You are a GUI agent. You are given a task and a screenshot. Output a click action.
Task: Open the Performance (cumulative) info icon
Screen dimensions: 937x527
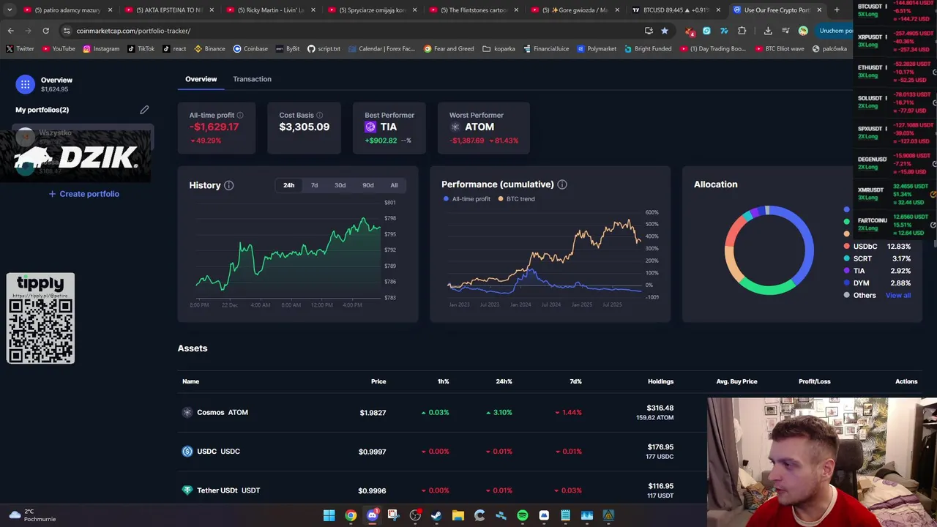[562, 184]
